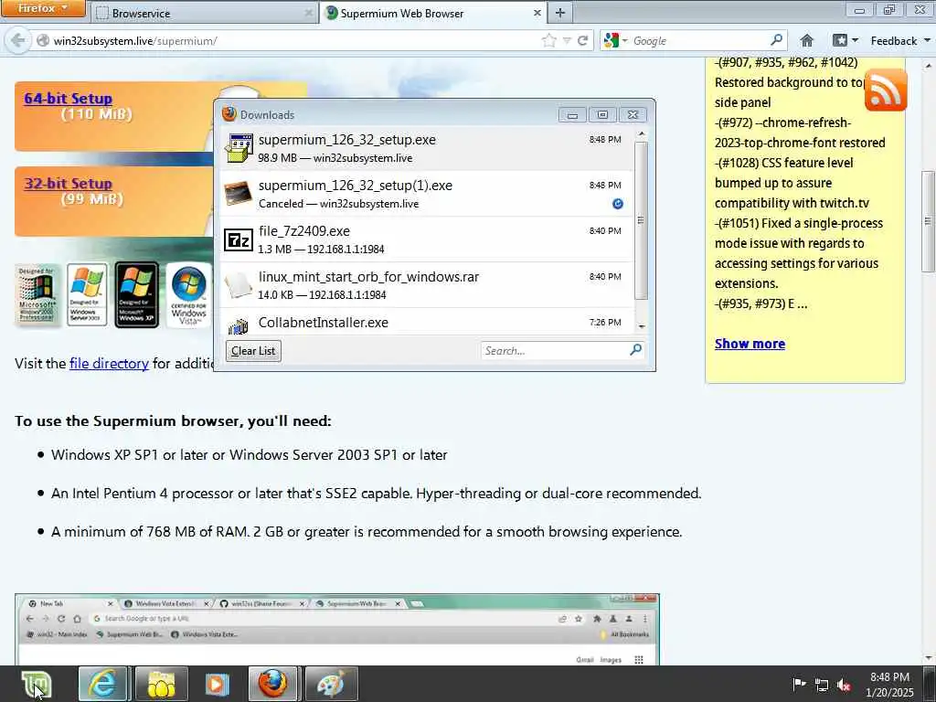The height and width of the screenshot is (702, 936).
Task: Open the bookmarks menu button
Action: click(x=846, y=40)
